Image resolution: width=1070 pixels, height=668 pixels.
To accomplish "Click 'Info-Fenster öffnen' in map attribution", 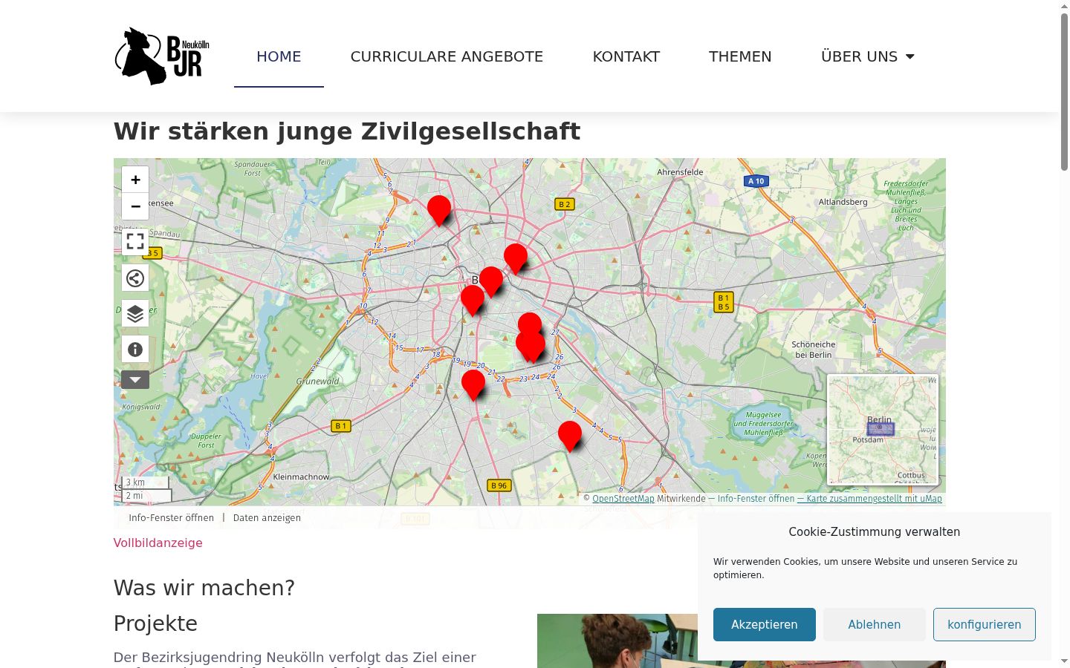I will pyautogui.click(x=756, y=499).
